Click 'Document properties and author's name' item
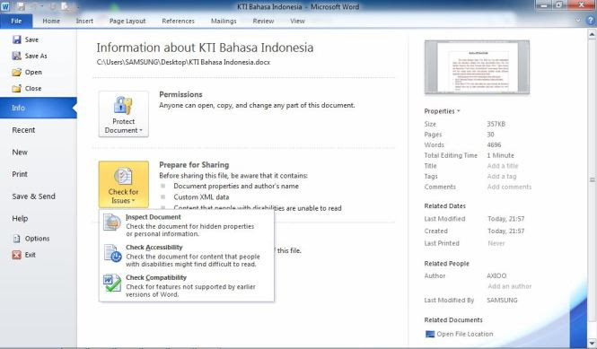Screen dimensions: 597x349 tap(236, 186)
